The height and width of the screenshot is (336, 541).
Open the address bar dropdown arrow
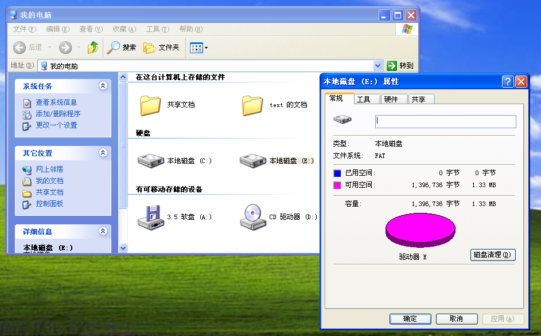377,65
